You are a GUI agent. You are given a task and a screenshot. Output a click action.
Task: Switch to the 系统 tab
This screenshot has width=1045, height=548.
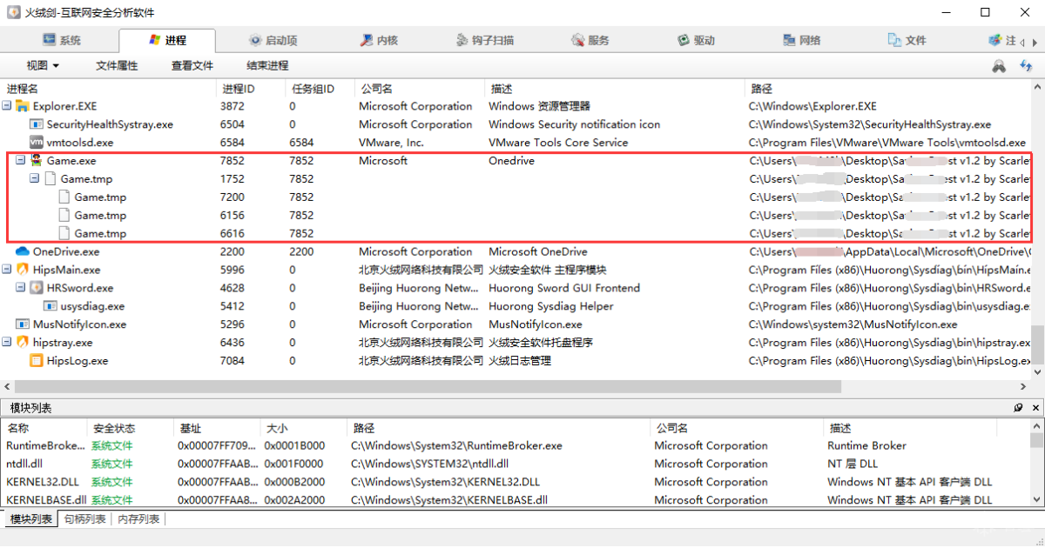[61, 41]
